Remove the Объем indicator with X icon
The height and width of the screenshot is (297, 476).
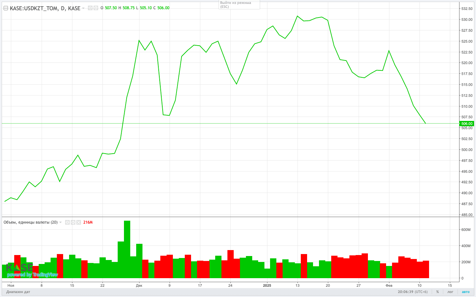click(x=79, y=222)
